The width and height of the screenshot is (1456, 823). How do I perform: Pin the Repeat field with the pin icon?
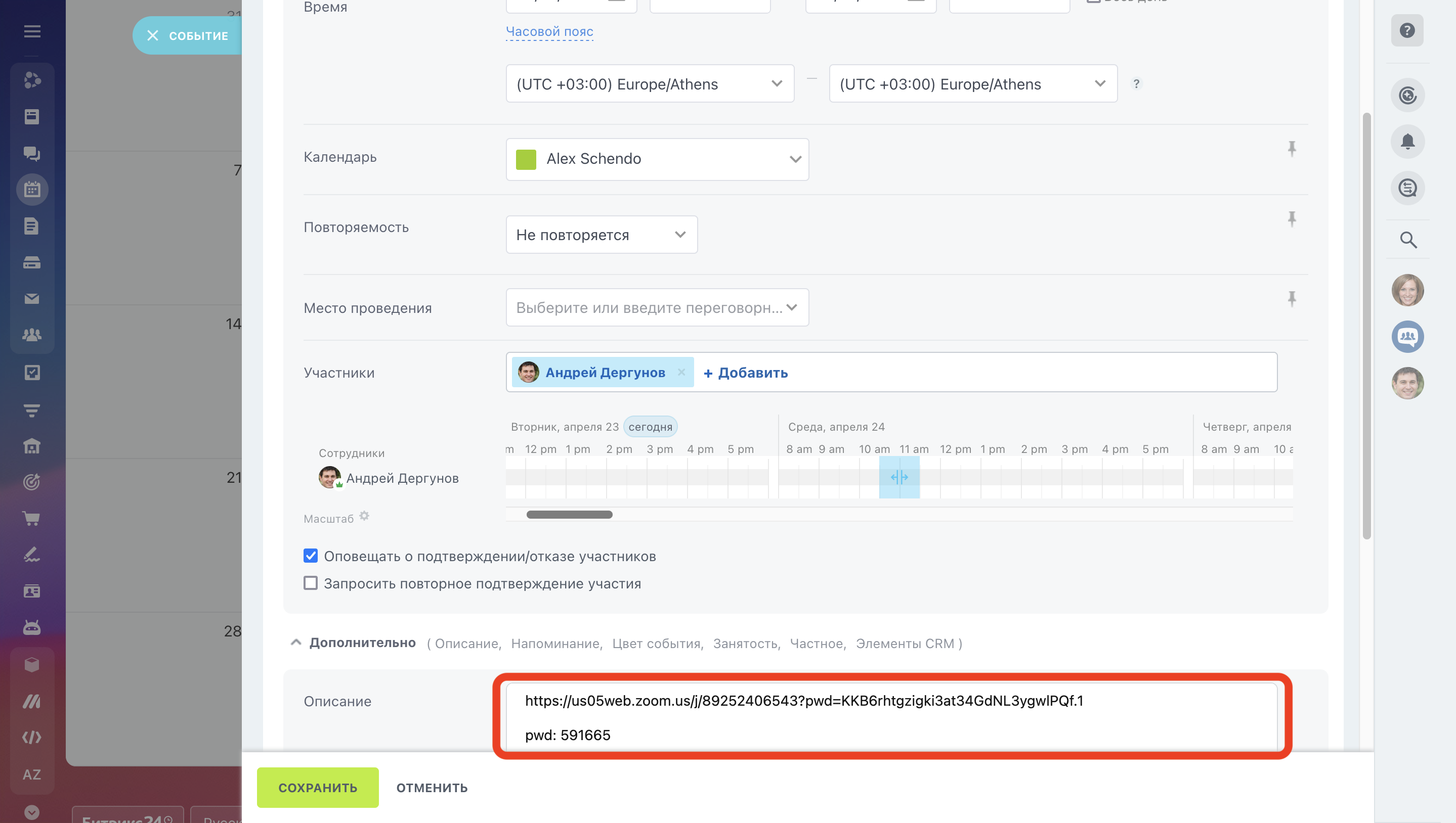click(1292, 219)
